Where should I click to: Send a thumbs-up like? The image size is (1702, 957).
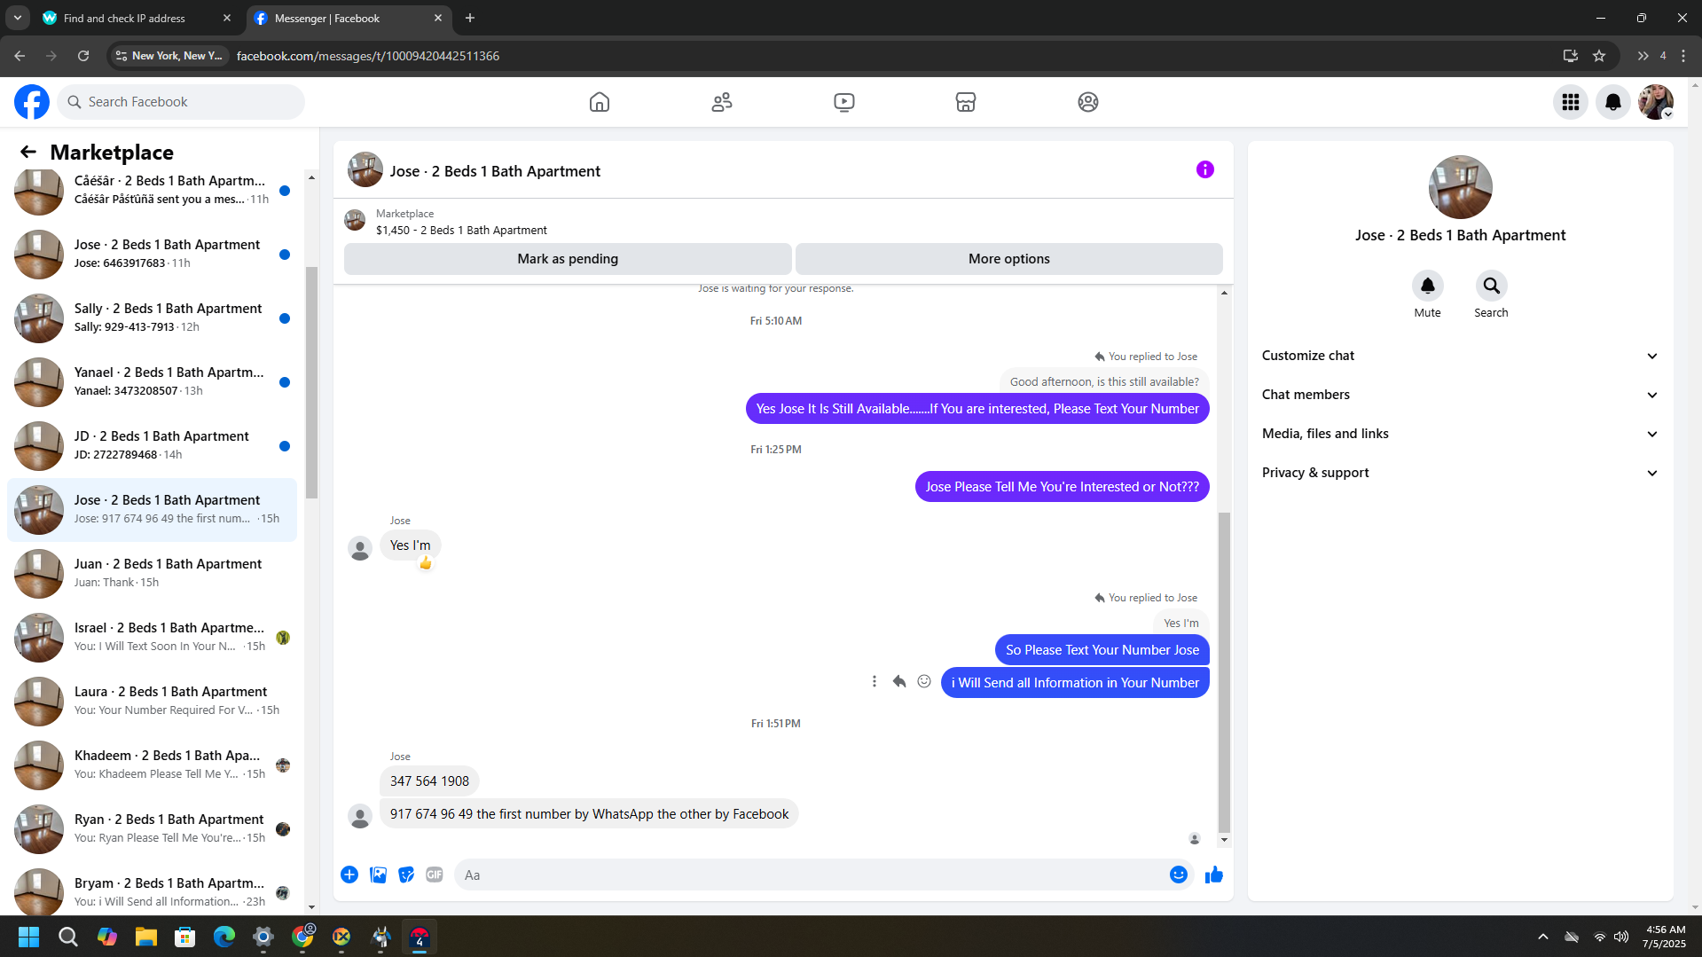[1214, 875]
